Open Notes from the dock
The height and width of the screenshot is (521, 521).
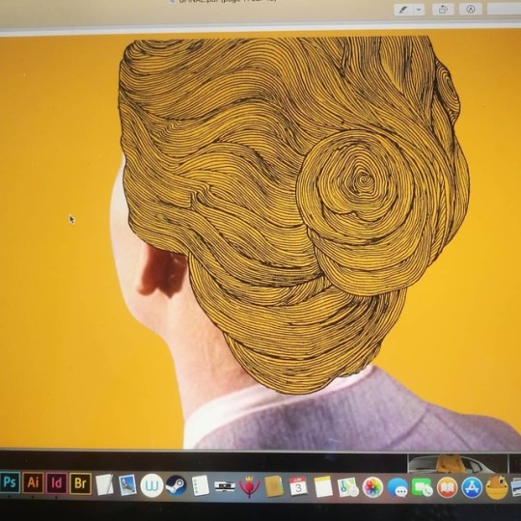323,487
